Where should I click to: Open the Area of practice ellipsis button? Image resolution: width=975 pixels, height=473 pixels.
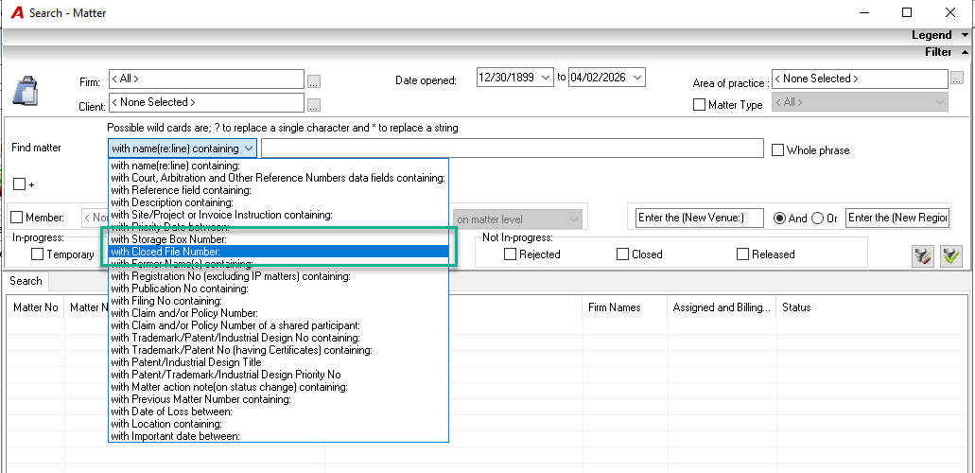tap(957, 79)
